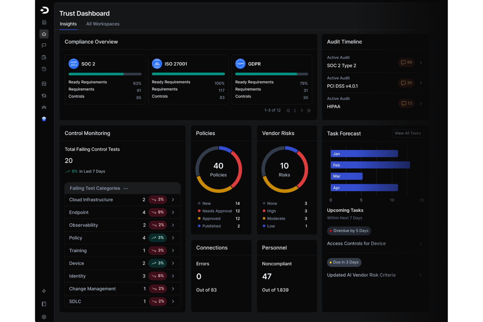The width and height of the screenshot is (483, 322).
Task: Expand the SDLC row chevron
Action: coord(173,301)
